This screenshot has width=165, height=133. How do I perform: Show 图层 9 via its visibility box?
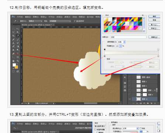pos(130,86)
